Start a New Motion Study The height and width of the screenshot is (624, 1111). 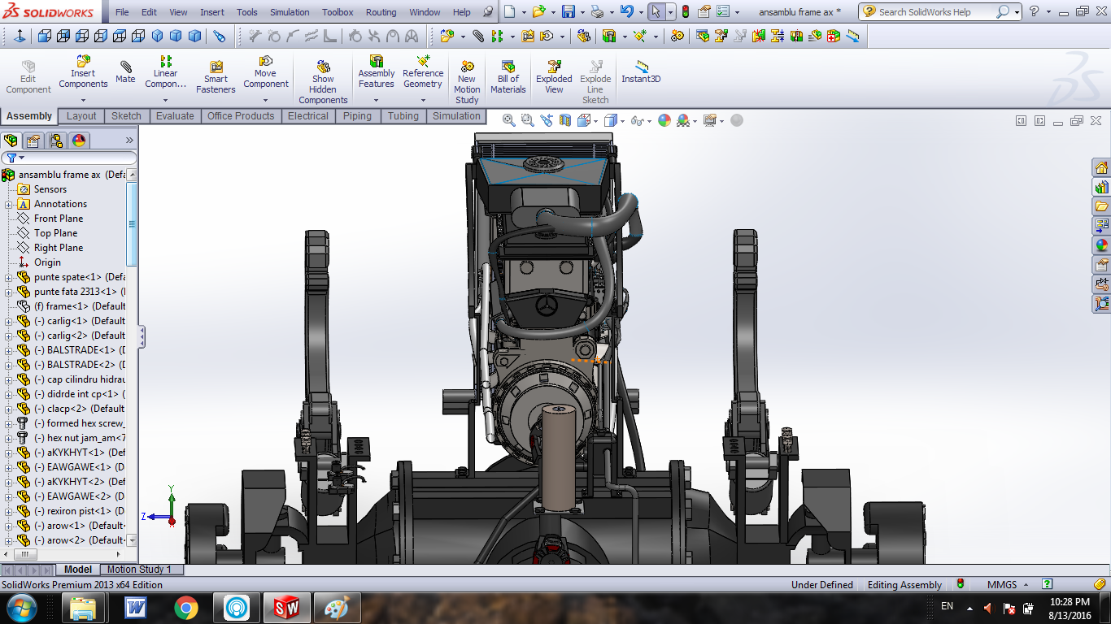pos(467,81)
